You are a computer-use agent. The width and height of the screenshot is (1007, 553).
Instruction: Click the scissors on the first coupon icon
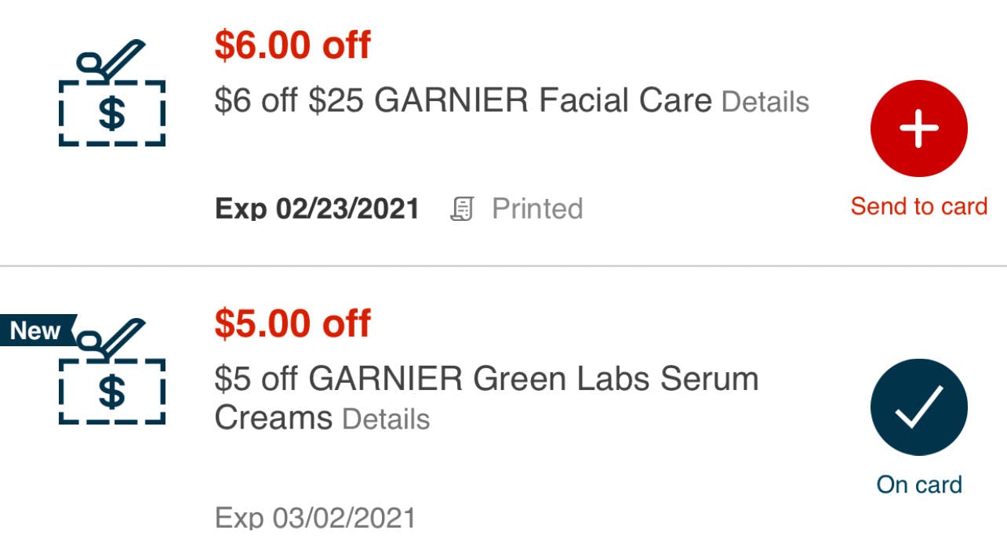click(x=109, y=63)
